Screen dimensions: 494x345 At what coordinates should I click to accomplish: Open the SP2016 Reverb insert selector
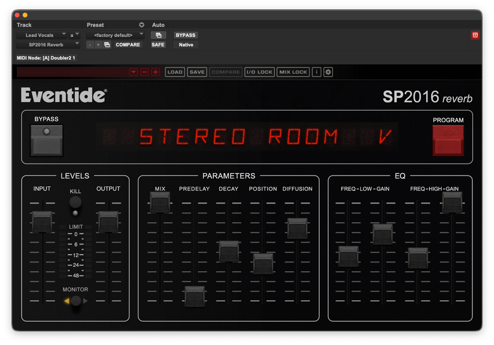point(47,44)
